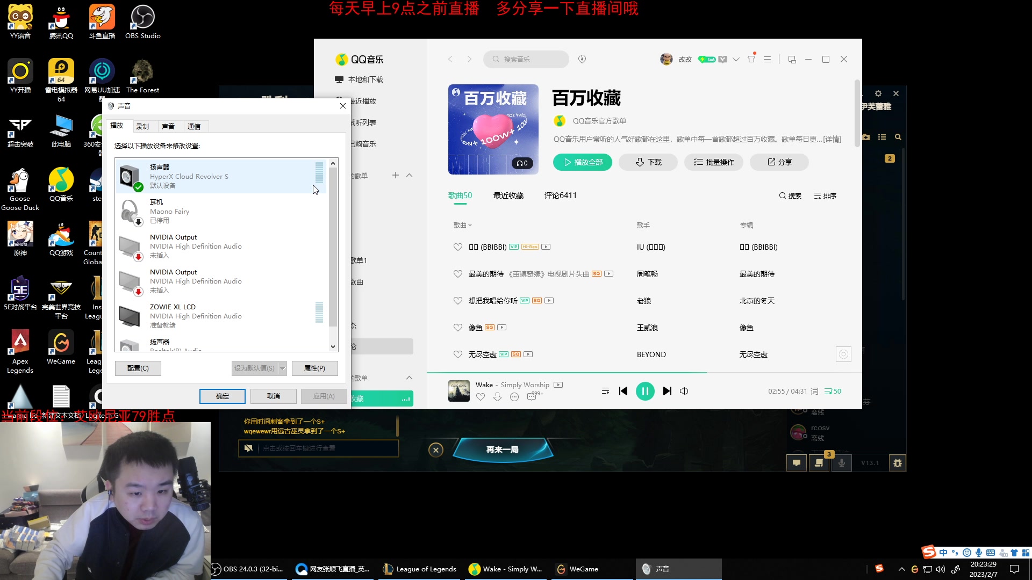The height and width of the screenshot is (580, 1032).
Task: Play MV icon for song 像鱼
Action: (x=501, y=328)
